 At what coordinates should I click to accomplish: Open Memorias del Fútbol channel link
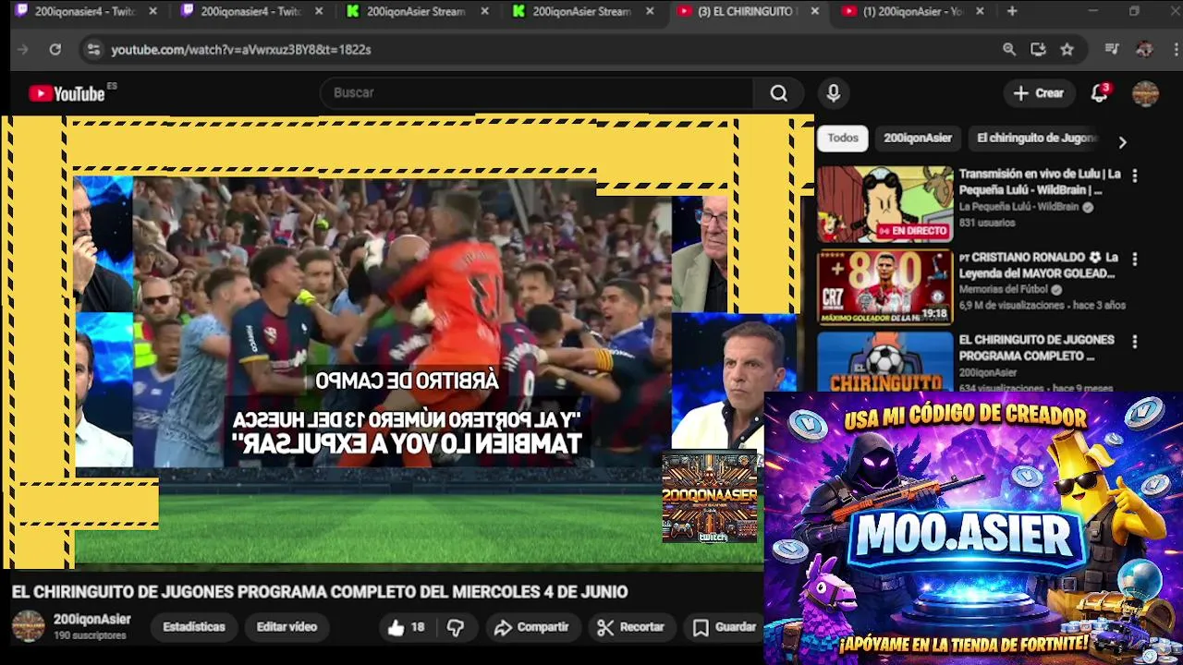pyautogui.click(x=1006, y=290)
